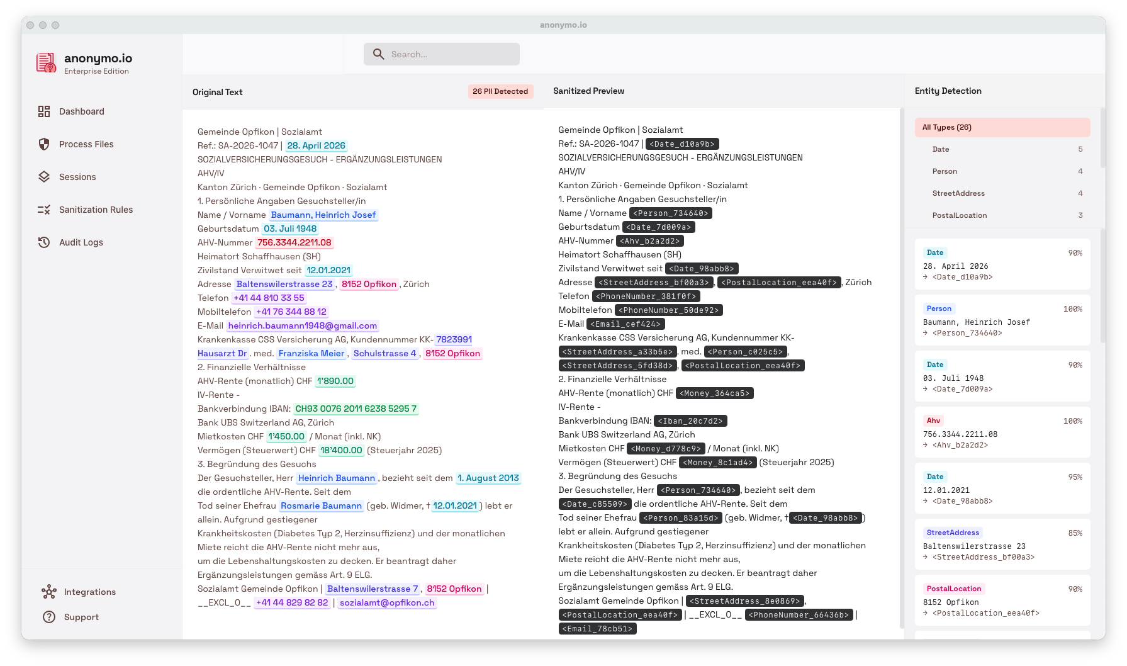The image size is (1127, 666).
Task: Click highlighted phone +41 44 810 33 55
Action: 269,298
